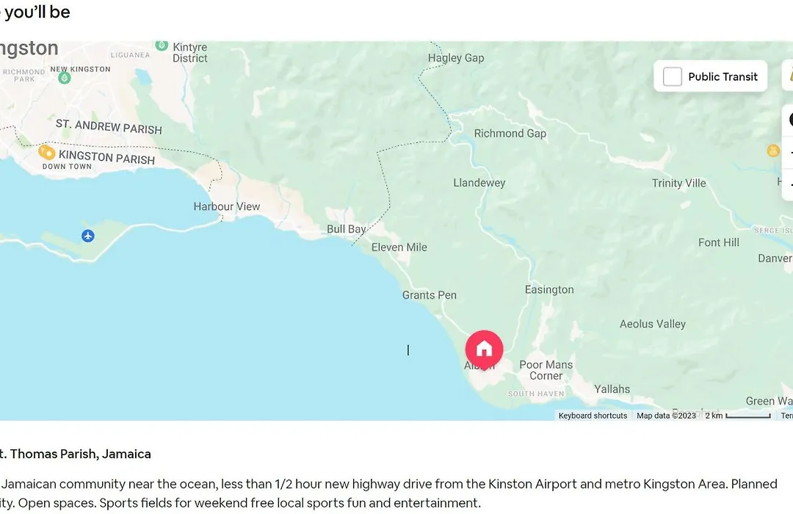
Task: Click green marker under New Kingston label
Action: (x=64, y=78)
